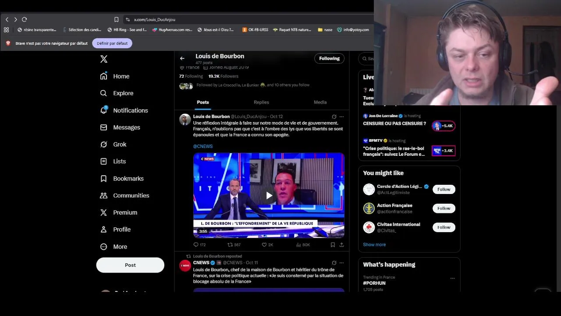Open the 'russe' bookmarks folder
Screen dimensions: 561x316
click(x=325, y=30)
